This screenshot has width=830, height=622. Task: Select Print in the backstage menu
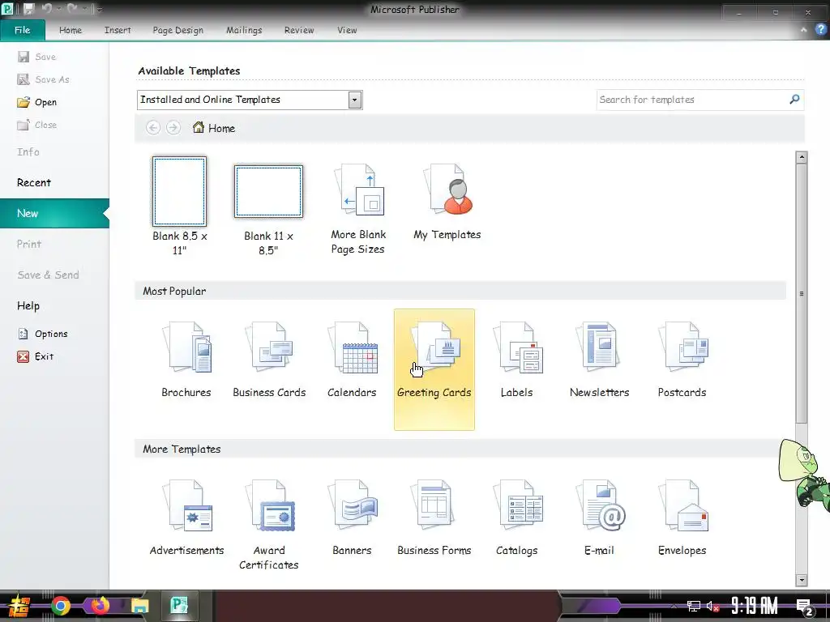coord(54,244)
